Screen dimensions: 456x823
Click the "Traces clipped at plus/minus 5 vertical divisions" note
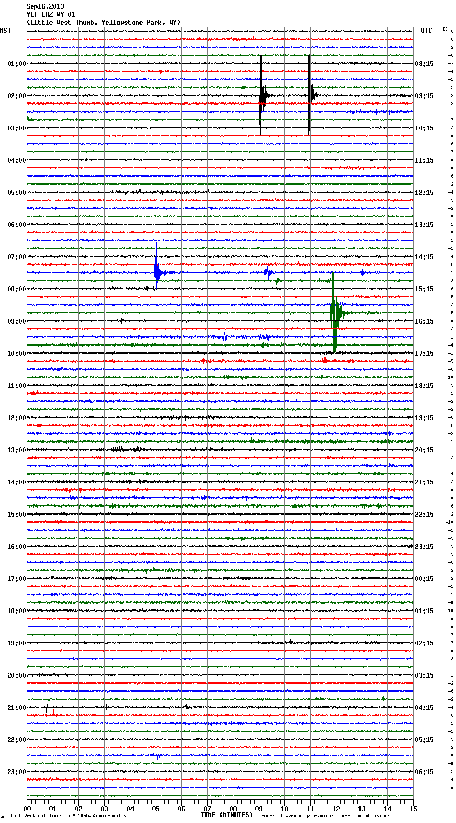324,815
